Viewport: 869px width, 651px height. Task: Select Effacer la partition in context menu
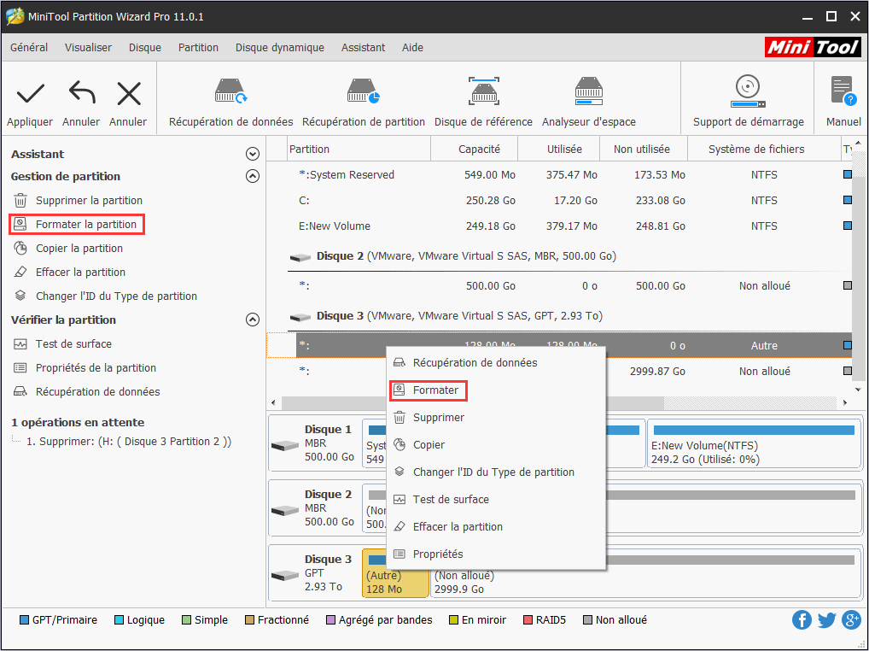[458, 527]
